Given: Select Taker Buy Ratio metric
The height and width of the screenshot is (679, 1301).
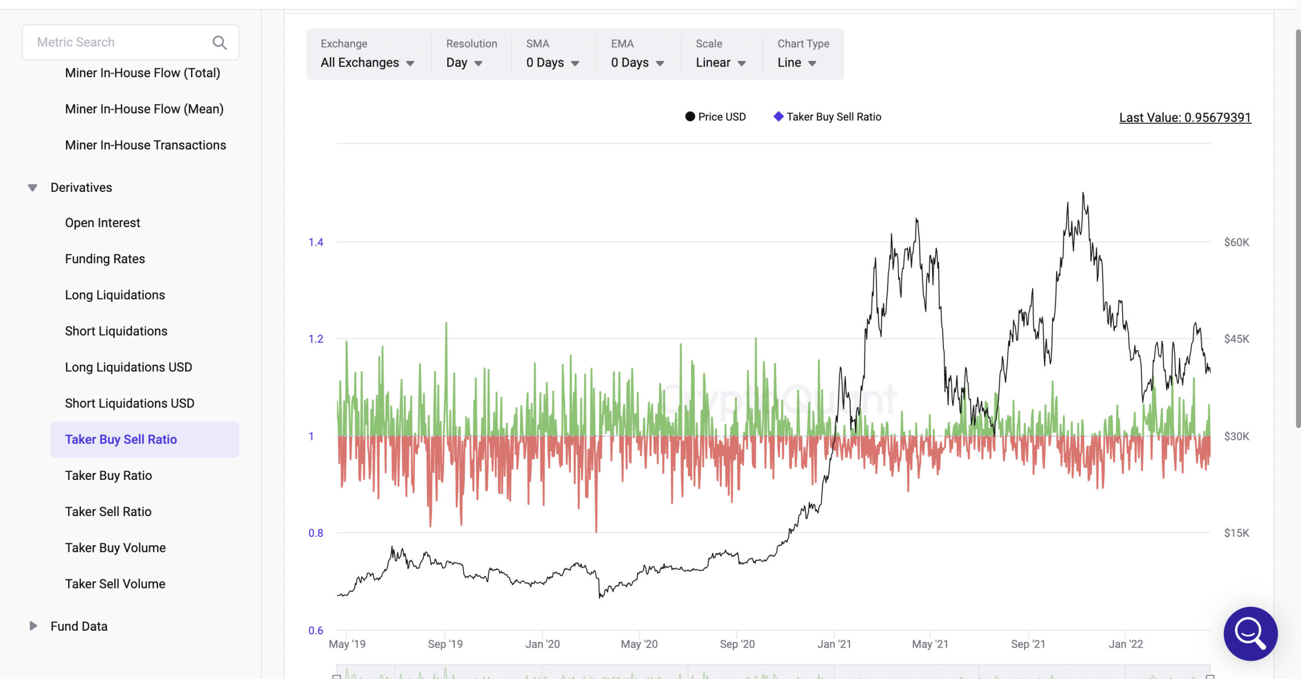Looking at the screenshot, I should (x=108, y=475).
